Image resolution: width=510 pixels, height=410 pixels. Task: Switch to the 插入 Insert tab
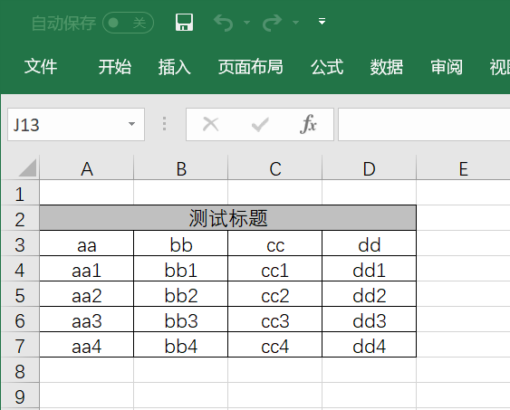[174, 67]
